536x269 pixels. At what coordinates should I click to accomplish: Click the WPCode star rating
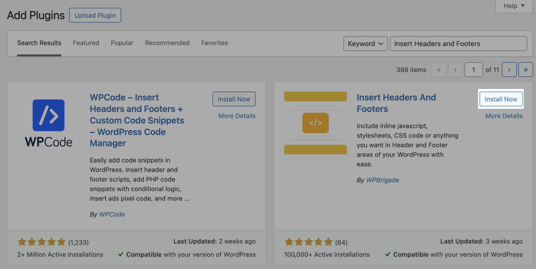[41, 242]
